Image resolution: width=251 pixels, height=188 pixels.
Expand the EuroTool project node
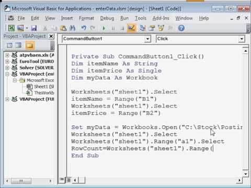point(7,62)
